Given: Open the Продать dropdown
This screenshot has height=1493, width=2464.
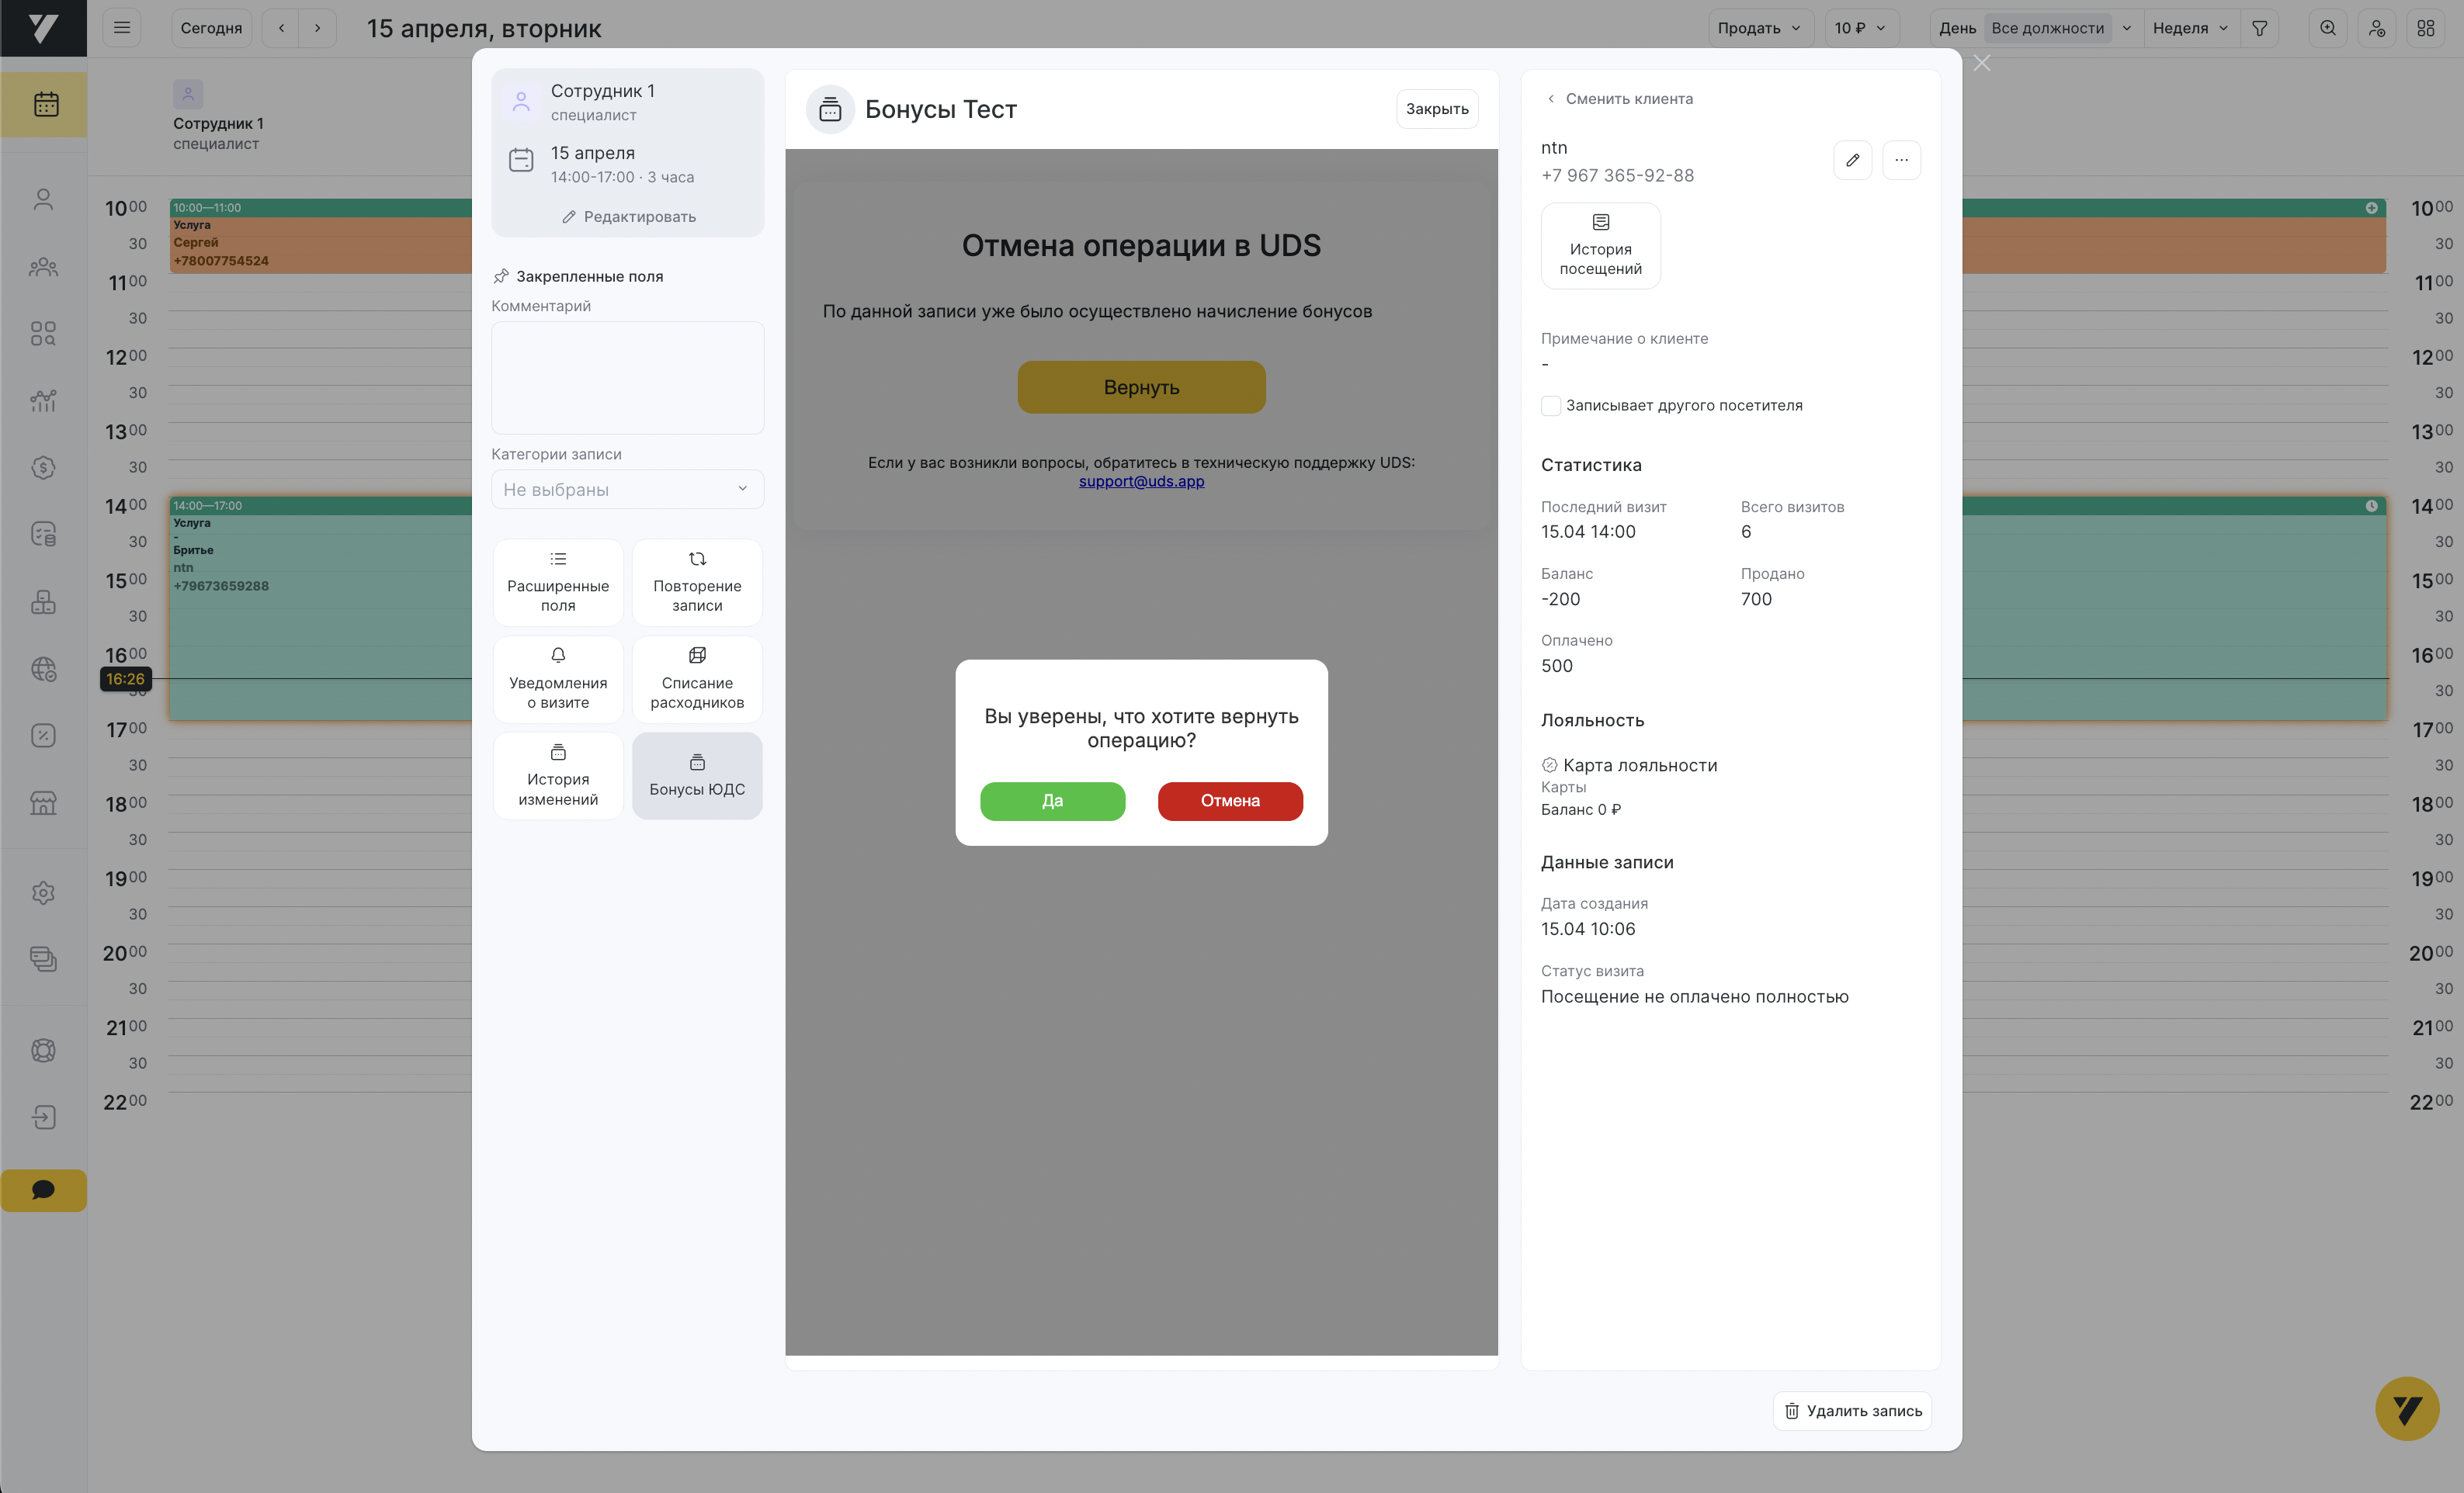Looking at the screenshot, I should [x=1758, y=28].
